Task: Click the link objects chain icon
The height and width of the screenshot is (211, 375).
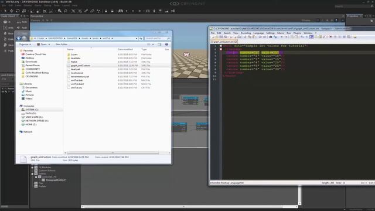Action: tap(86, 11)
